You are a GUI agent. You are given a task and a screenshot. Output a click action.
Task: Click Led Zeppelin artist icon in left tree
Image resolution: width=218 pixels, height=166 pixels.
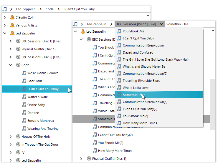pos(12,33)
